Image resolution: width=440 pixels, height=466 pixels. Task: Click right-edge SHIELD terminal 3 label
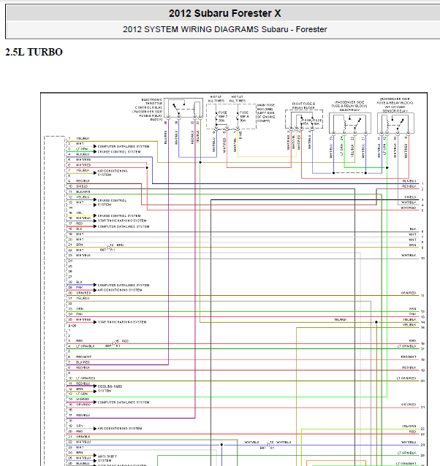coord(410,197)
